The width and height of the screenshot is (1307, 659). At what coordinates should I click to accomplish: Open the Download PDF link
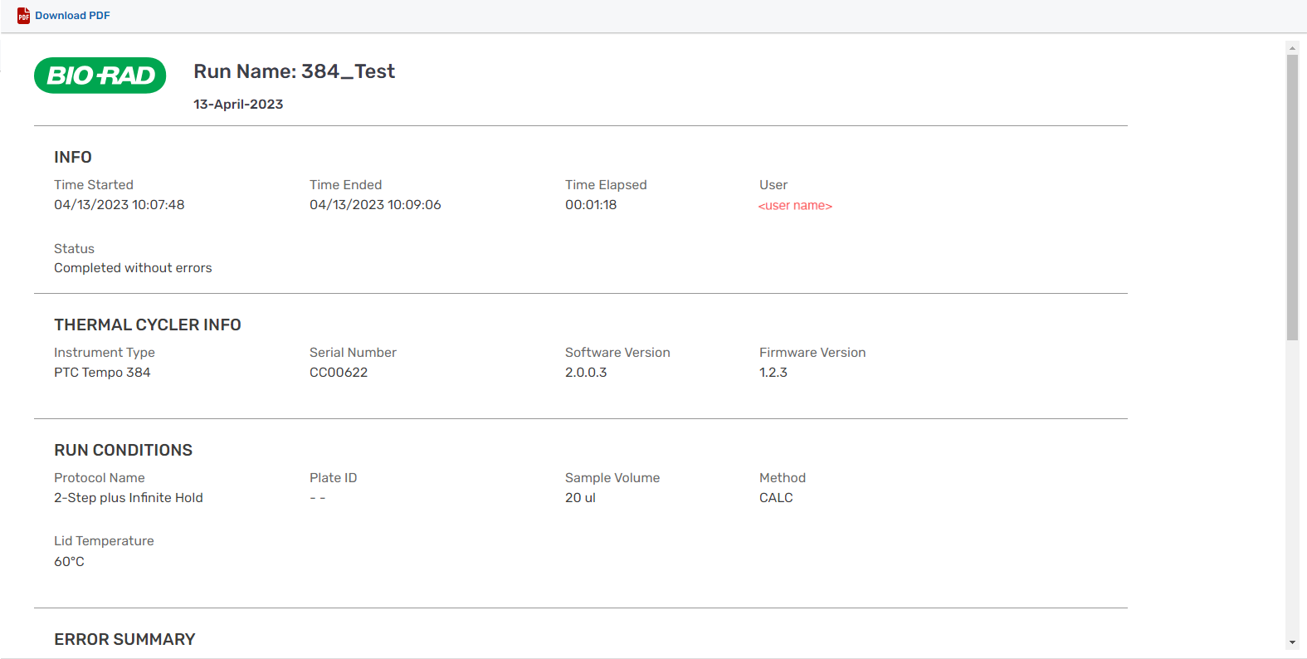tap(72, 16)
